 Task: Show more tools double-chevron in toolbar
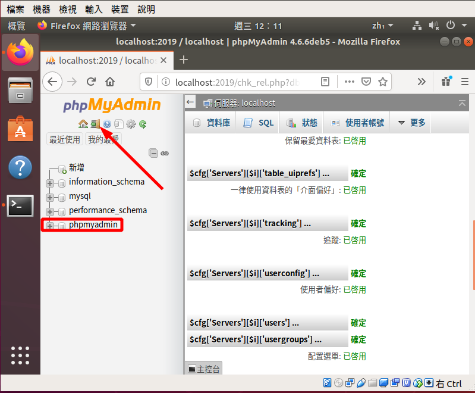421,82
